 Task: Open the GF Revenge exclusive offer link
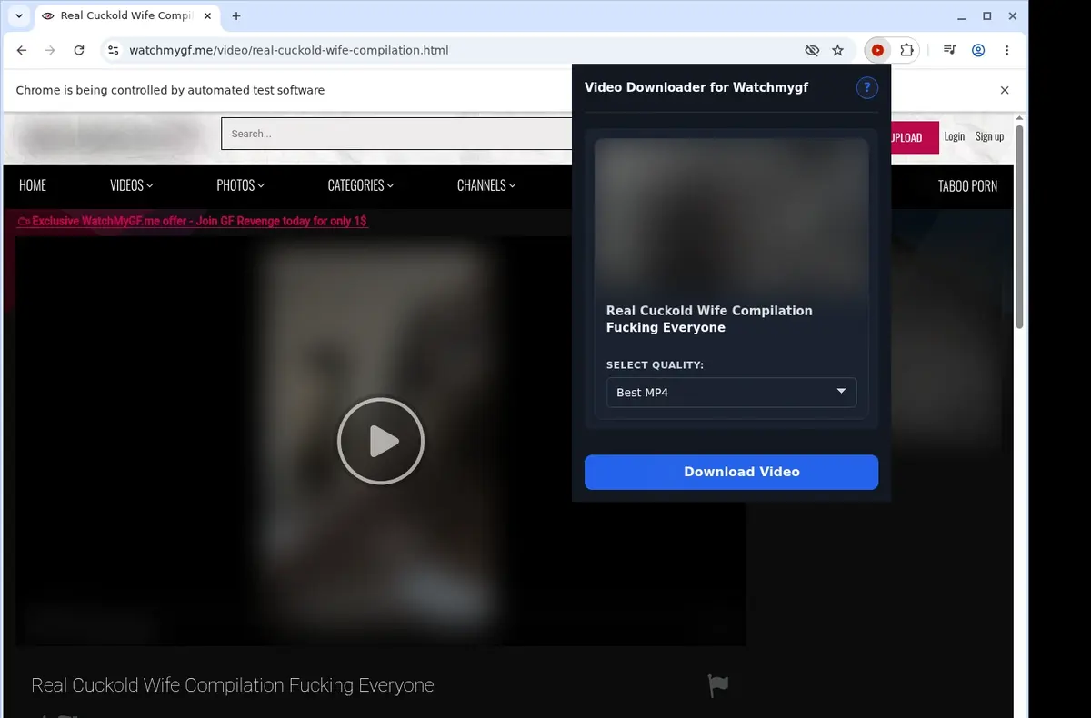(192, 221)
